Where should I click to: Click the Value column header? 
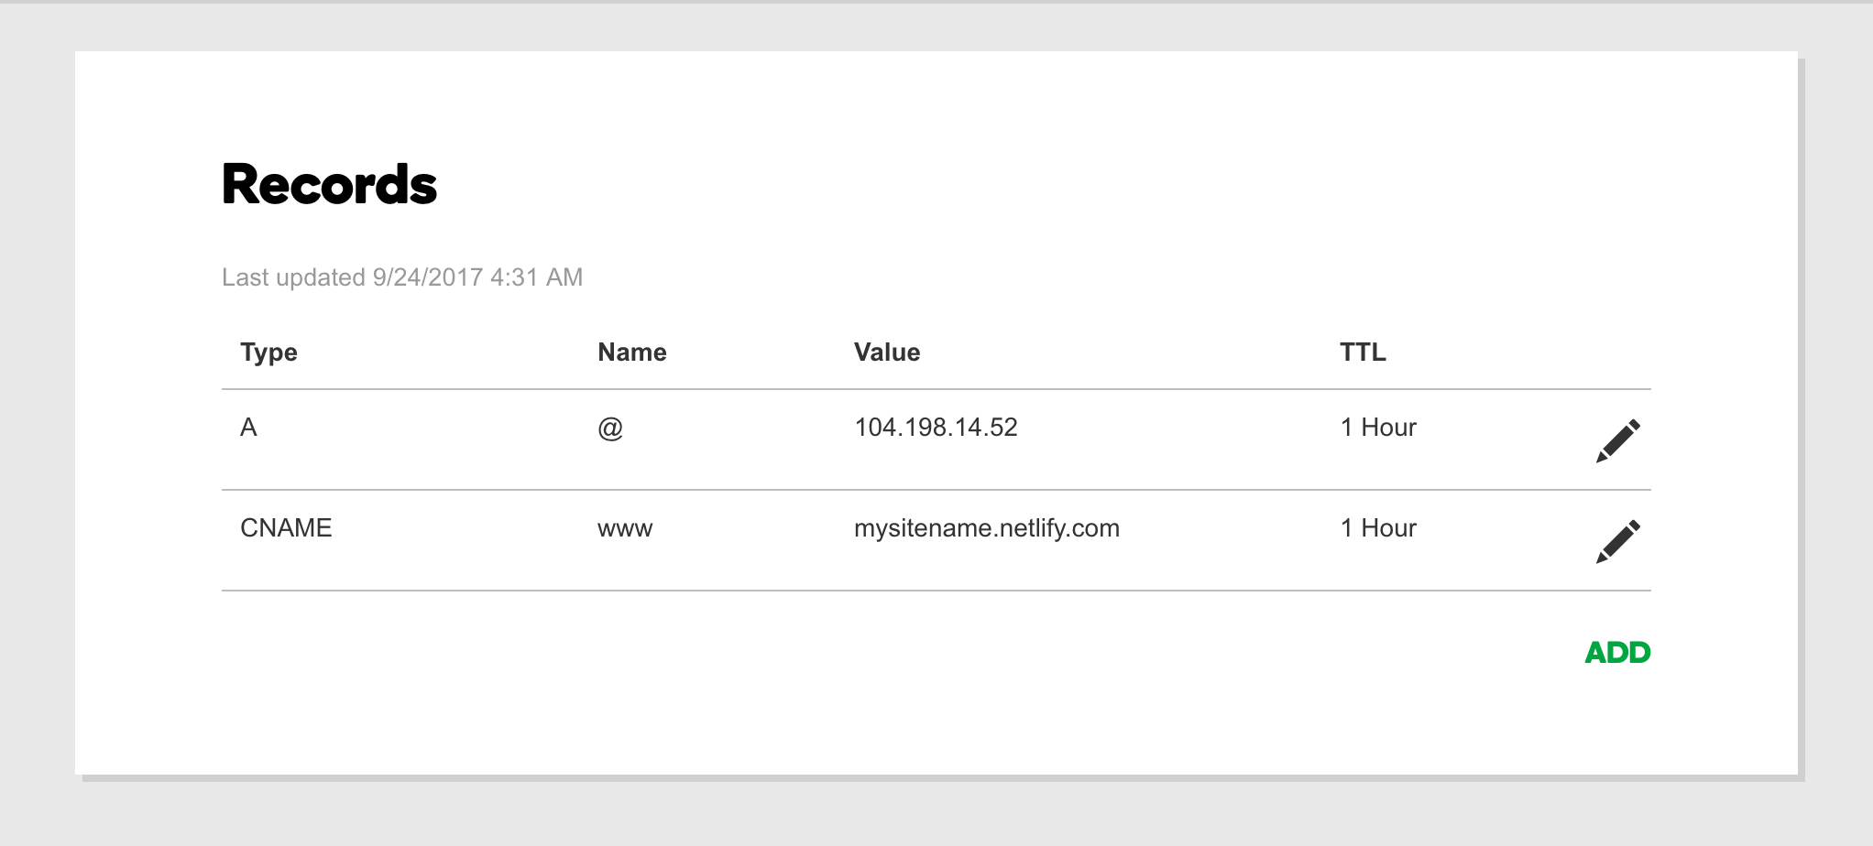click(886, 352)
